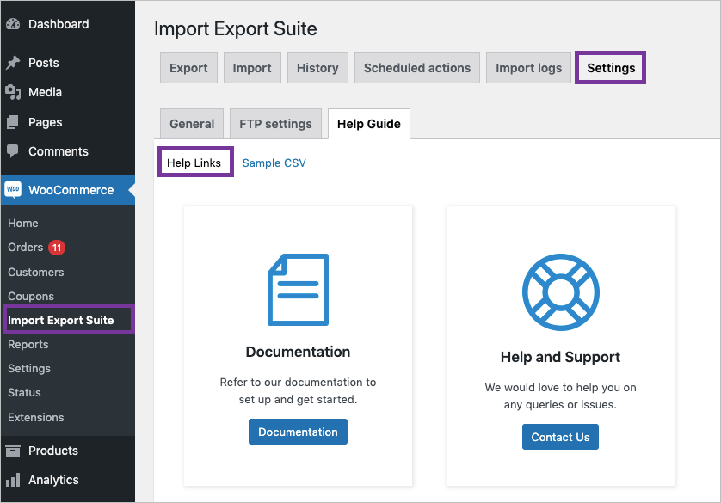This screenshot has height=503, width=721.
Task: Open the General settings sub-tab
Action: click(192, 124)
